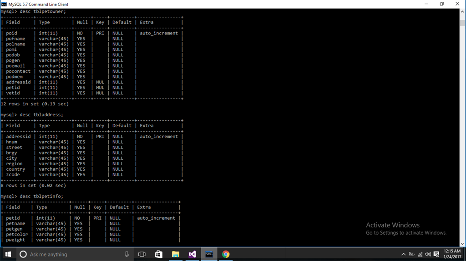Select the MySQL console taskbar icon
This screenshot has height=261, width=466.
[x=209, y=254]
